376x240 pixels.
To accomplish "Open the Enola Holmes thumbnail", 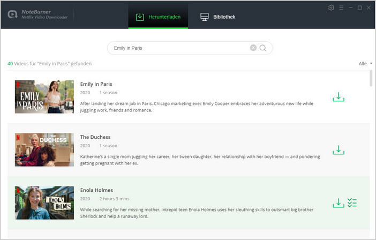I will coord(44,203).
